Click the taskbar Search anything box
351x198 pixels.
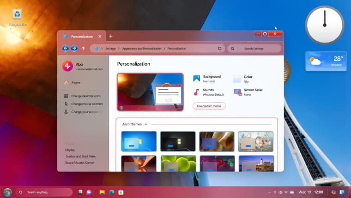[44, 192]
